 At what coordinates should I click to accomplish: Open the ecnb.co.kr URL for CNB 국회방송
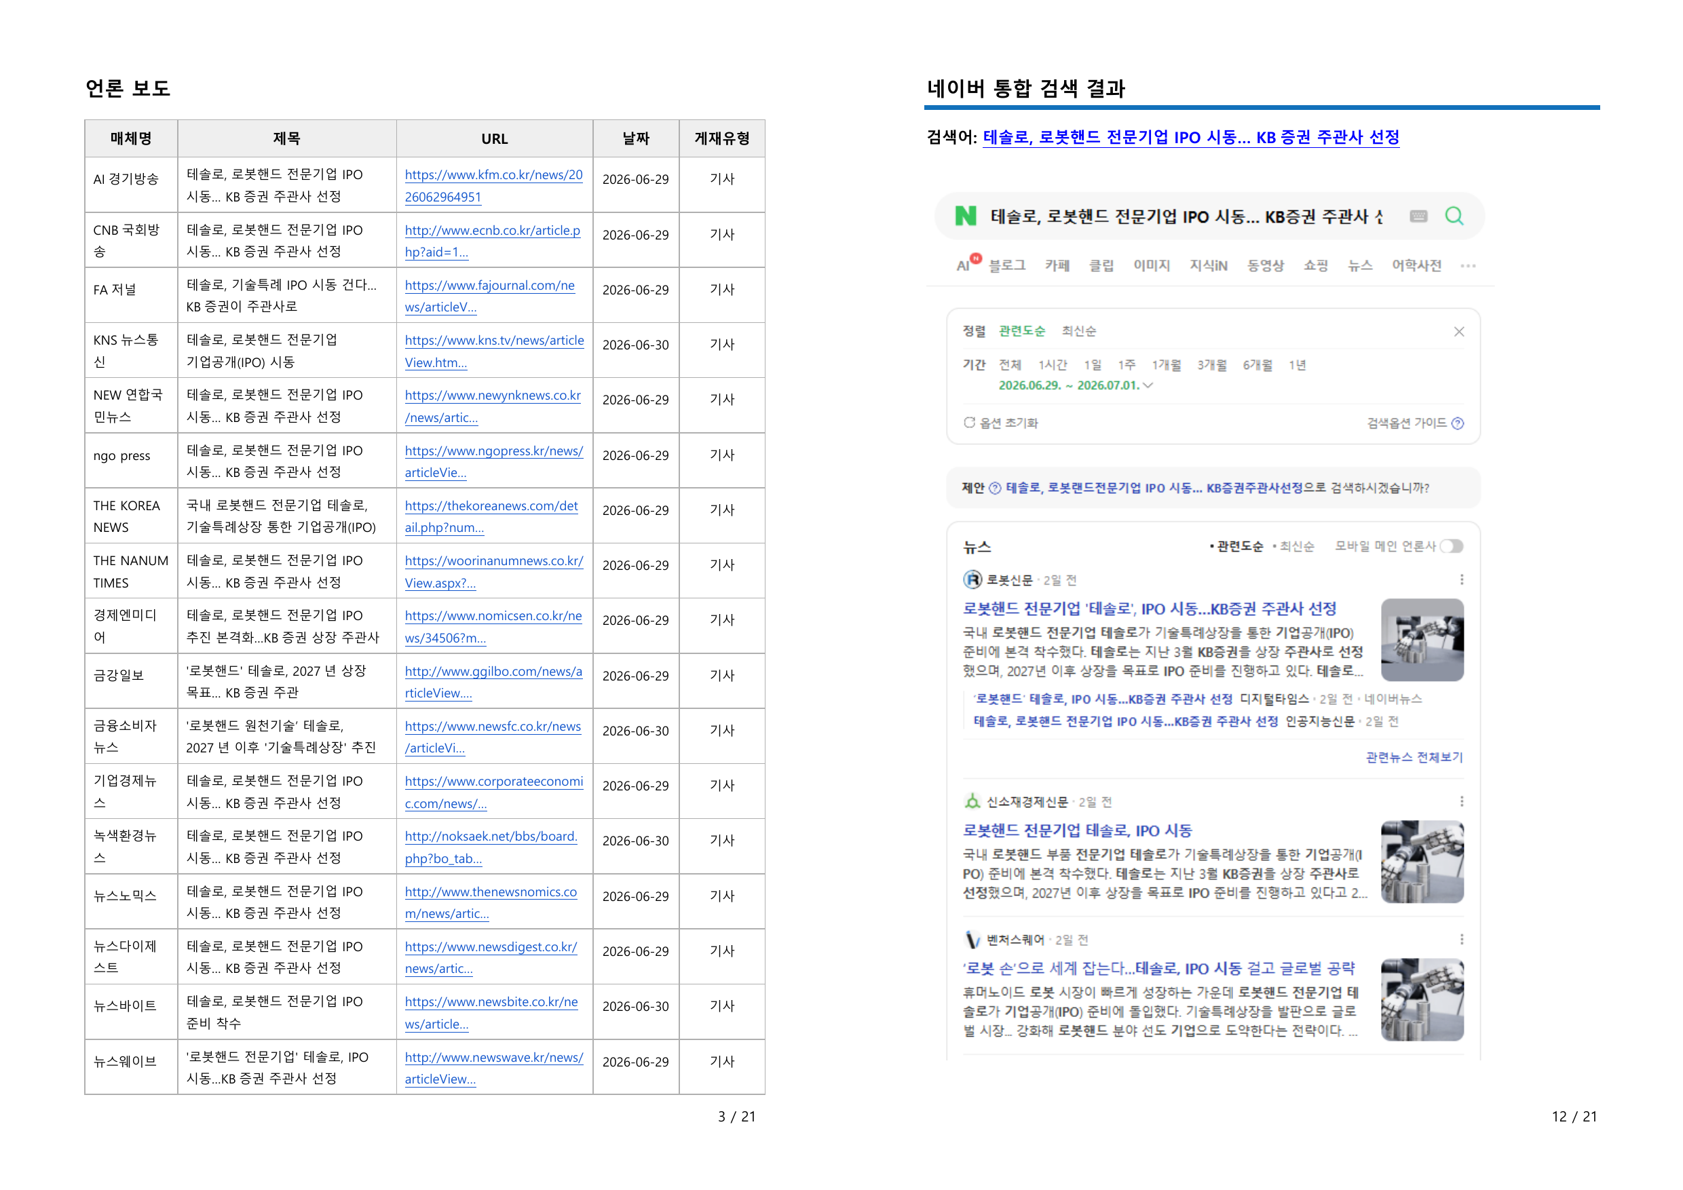click(x=492, y=241)
